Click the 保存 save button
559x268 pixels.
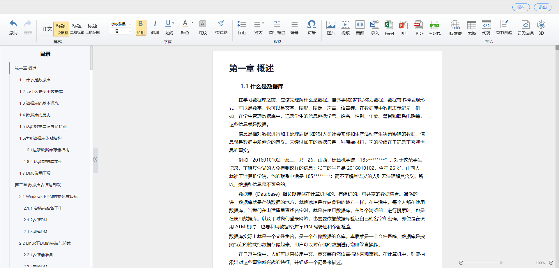(521, 7)
